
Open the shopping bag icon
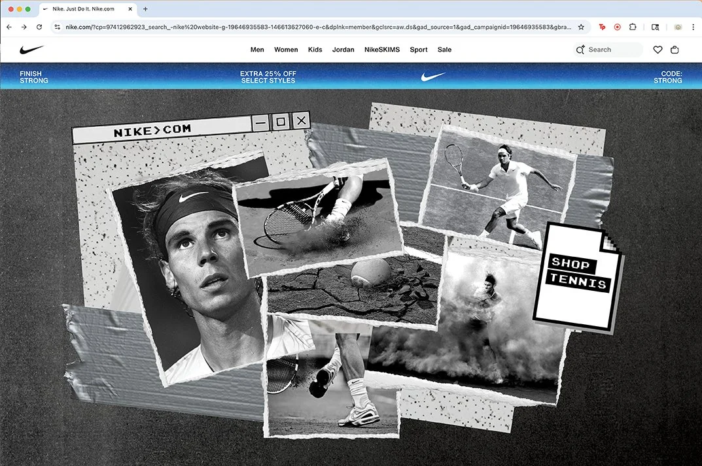pos(675,49)
